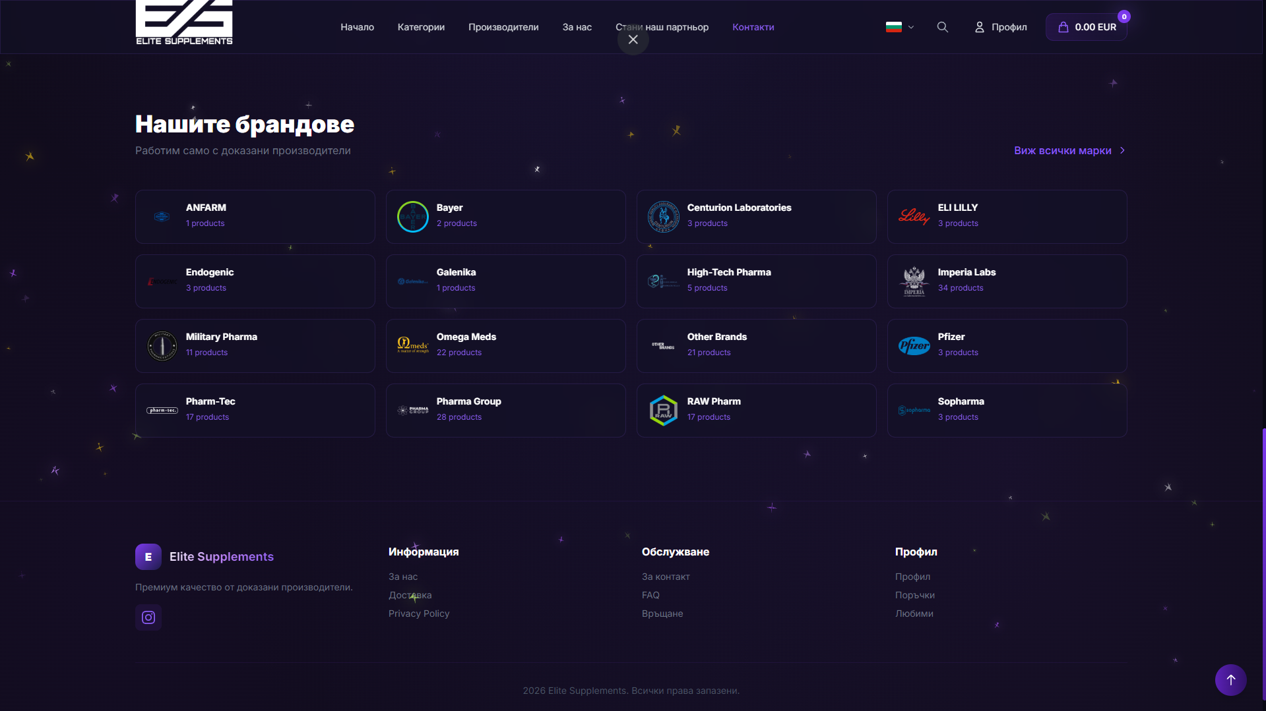Click the Other Brands logo
The image size is (1266, 711).
tap(664, 346)
